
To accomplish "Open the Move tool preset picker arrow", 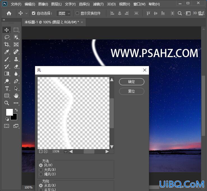I will 26,14.
